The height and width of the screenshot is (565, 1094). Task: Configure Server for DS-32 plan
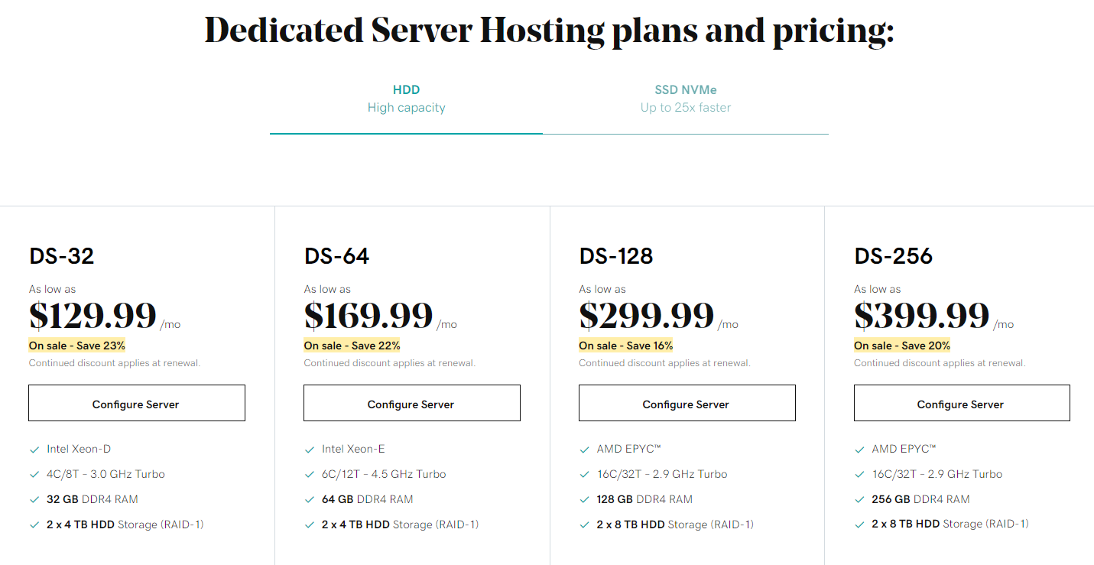click(137, 403)
